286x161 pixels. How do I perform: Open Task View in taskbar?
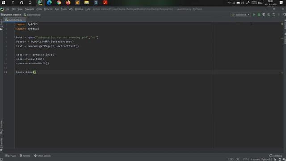(x=30, y=3)
